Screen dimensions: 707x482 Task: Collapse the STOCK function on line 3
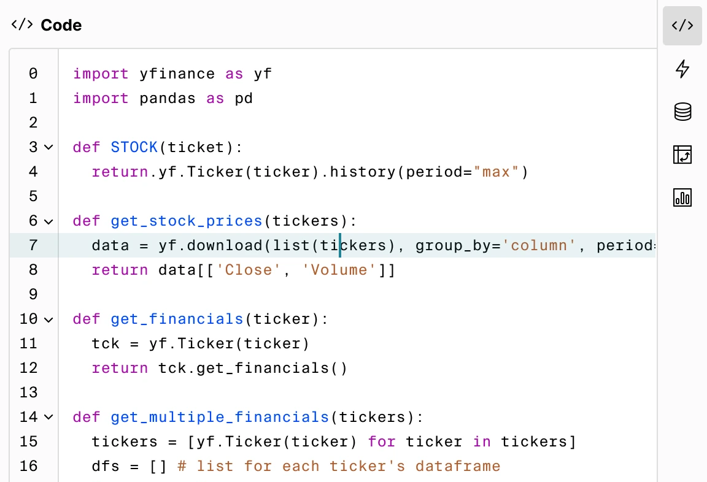coord(48,147)
